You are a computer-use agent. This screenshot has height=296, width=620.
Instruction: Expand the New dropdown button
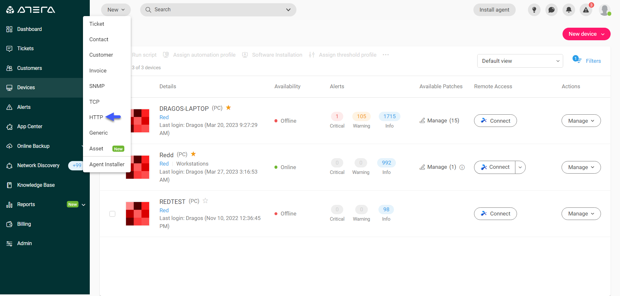pyautogui.click(x=116, y=10)
